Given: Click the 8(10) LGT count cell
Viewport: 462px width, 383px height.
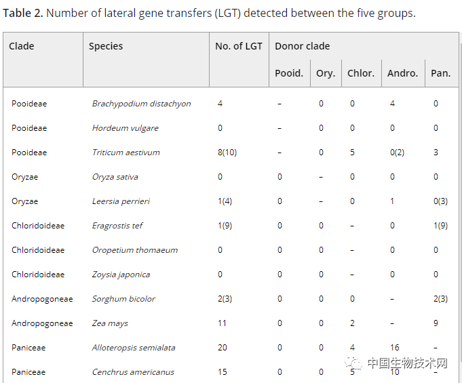Looking at the screenshot, I should [x=227, y=153].
